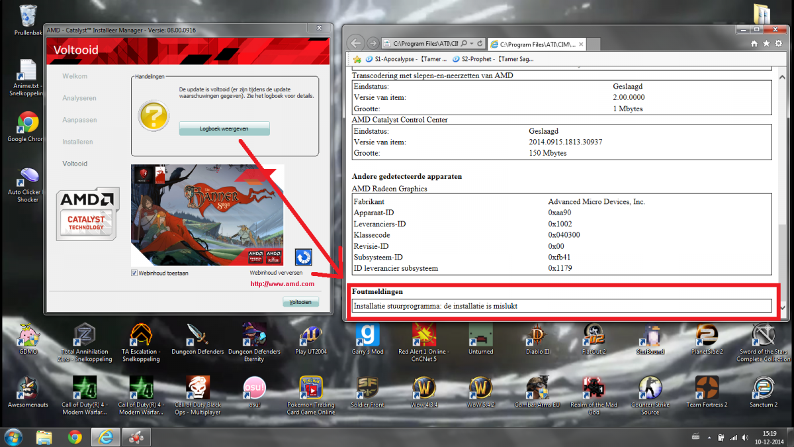
Task: Toggle the Webinhoud toestaan checkbox
Action: click(134, 273)
